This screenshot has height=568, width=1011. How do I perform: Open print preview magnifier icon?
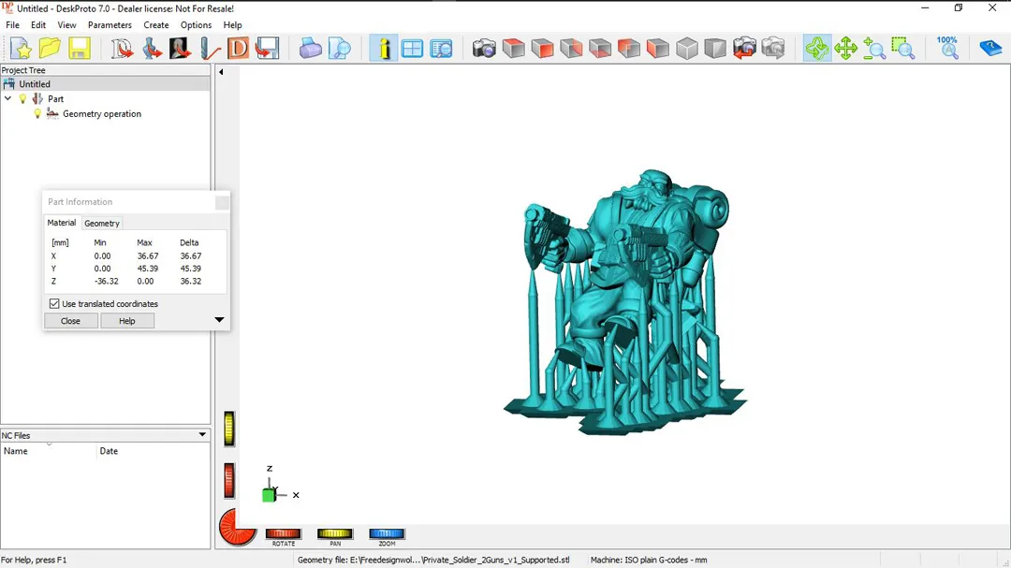pos(339,49)
